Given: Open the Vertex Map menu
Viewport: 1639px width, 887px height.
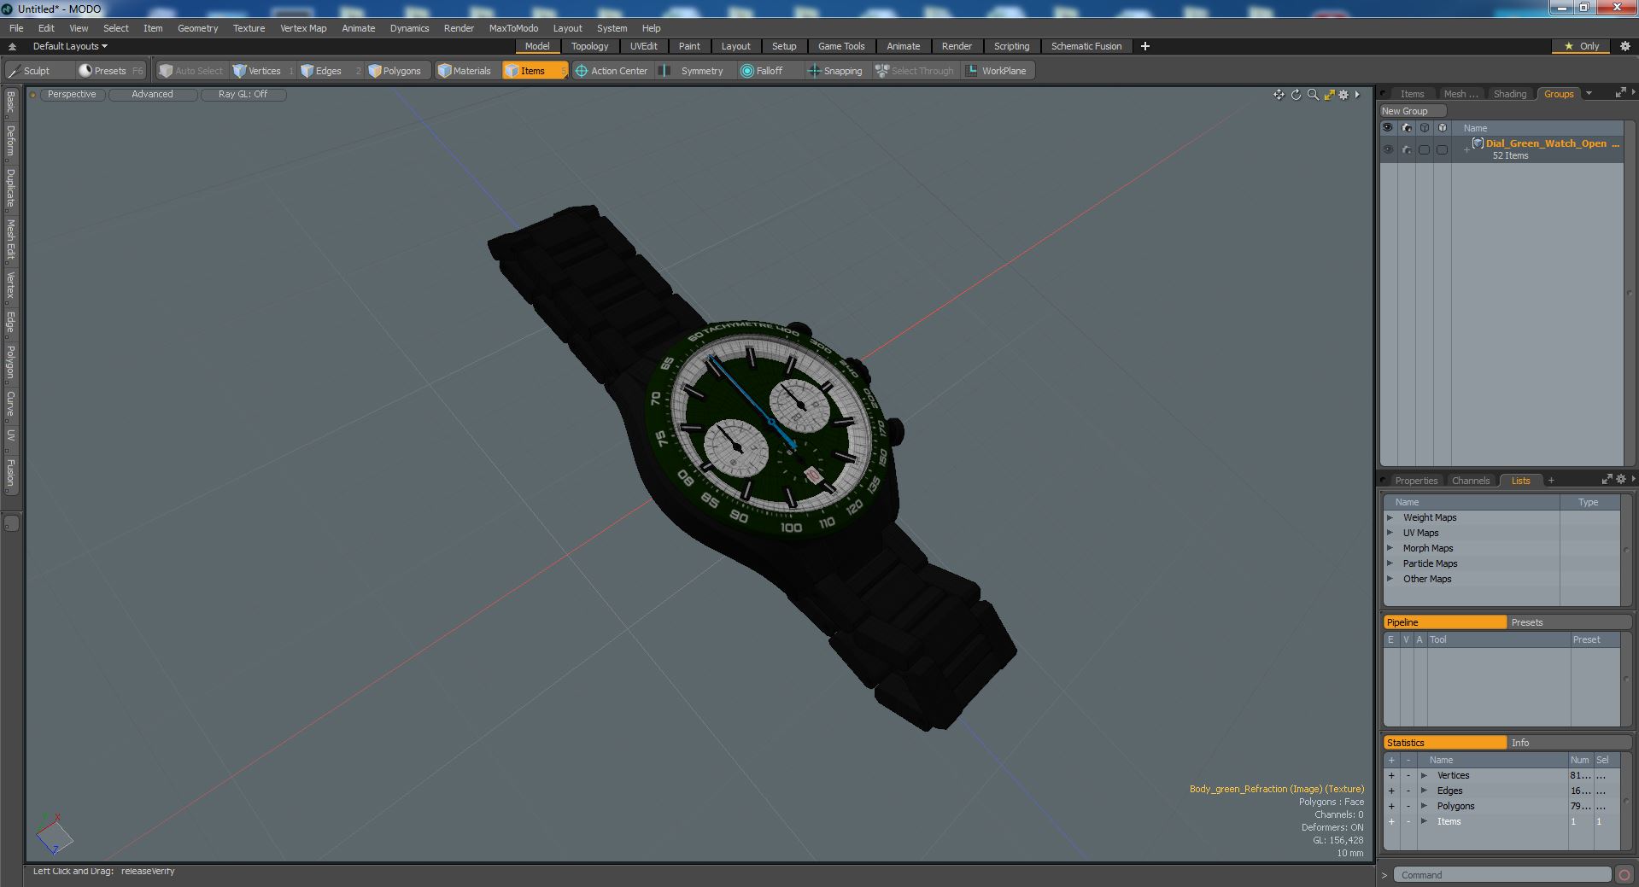Looking at the screenshot, I should point(303,28).
